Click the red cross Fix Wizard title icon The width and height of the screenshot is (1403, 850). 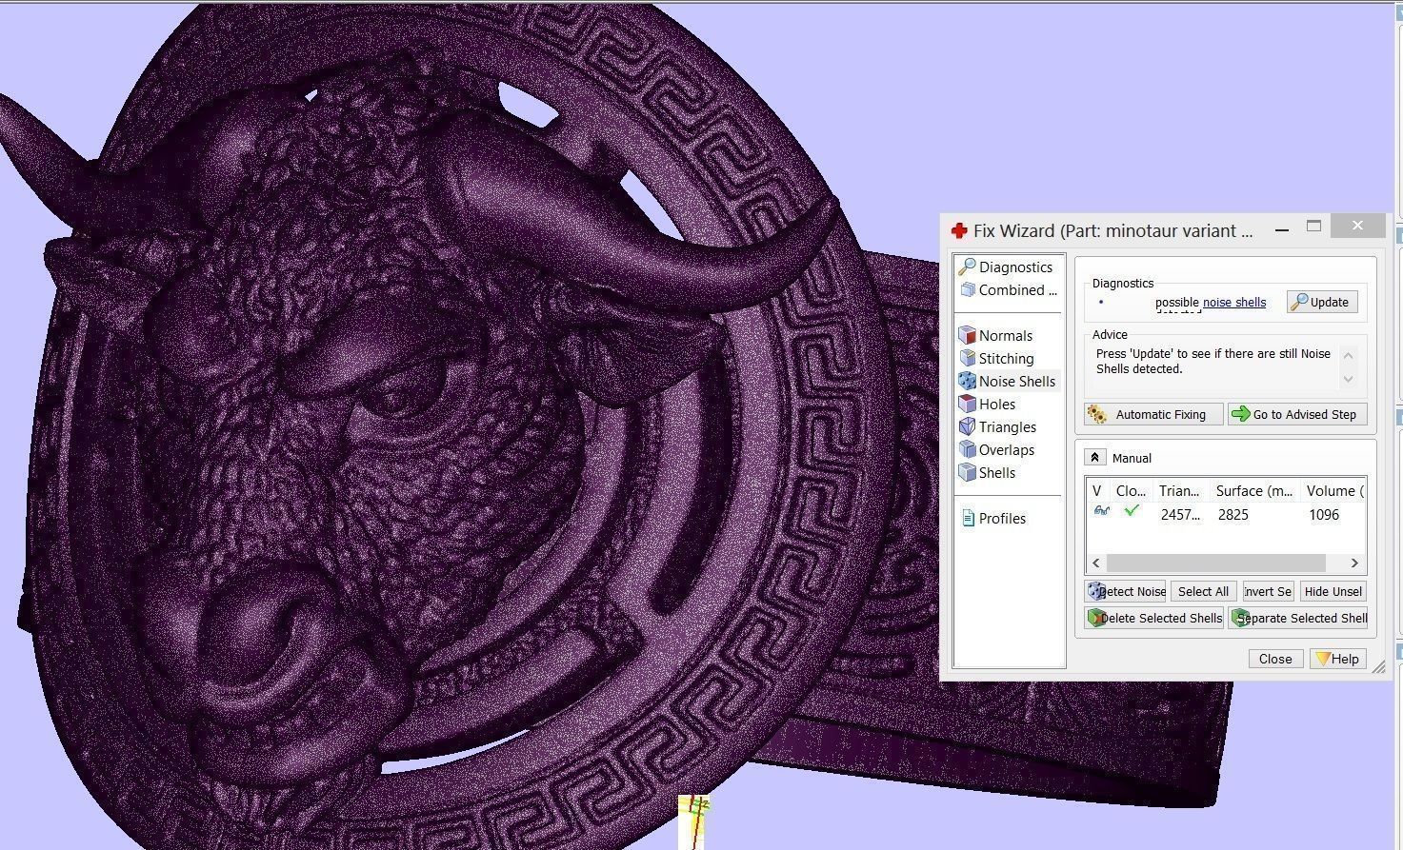click(x=959, y=230)
